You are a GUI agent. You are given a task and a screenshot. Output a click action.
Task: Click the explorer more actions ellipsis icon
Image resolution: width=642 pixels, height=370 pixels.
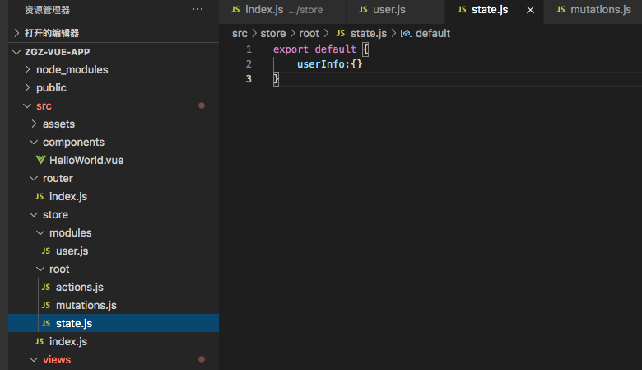[197, 9]
